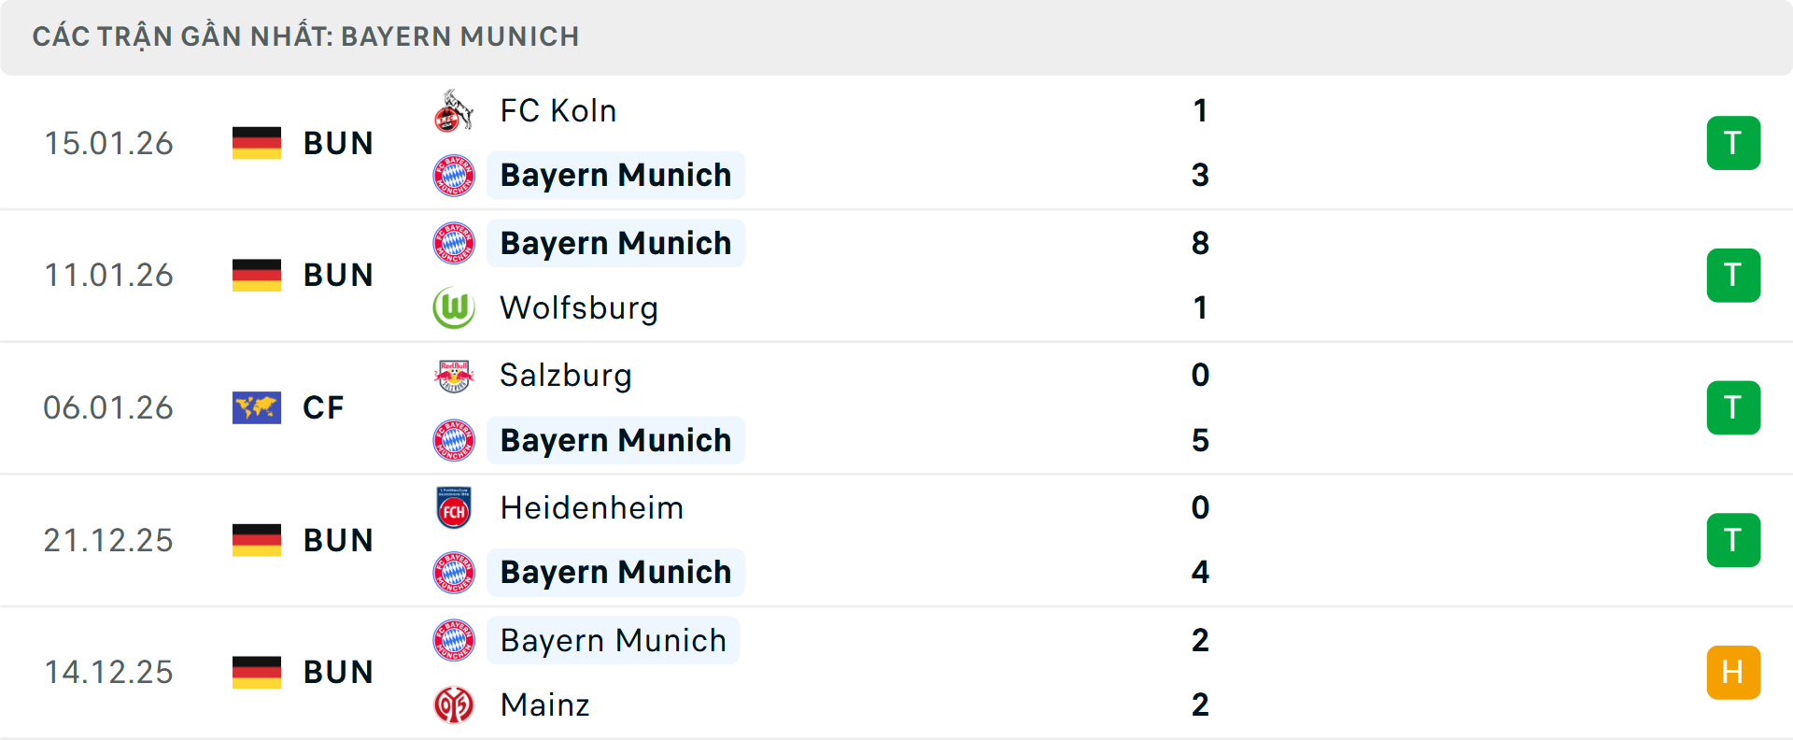The width and height of the screenshot is (1793, 740).
Task: Toggle the green T result badge for FC Koln match
Action: (1733, 143)
